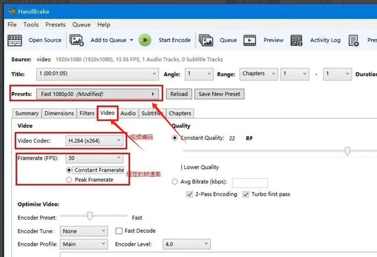Click the Add to Queue image icon
The width and height of the screenshot is (377, 257).
tap(77, 40)
